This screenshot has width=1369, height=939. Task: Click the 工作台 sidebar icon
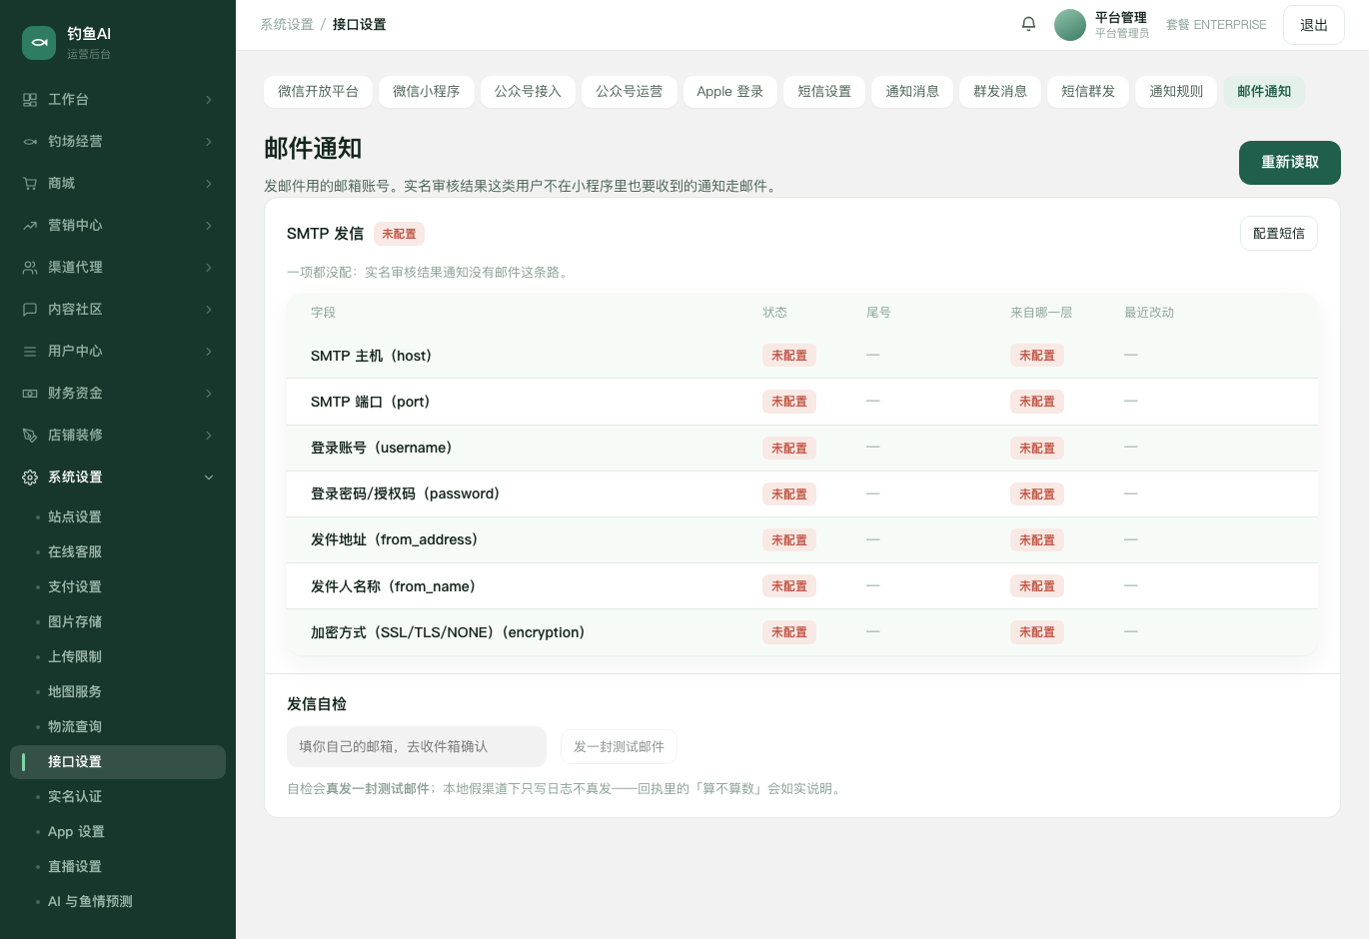tap(30, 100)
